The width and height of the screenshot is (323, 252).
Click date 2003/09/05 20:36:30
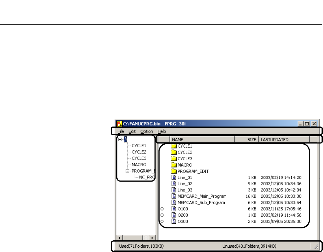coord(281,221)
